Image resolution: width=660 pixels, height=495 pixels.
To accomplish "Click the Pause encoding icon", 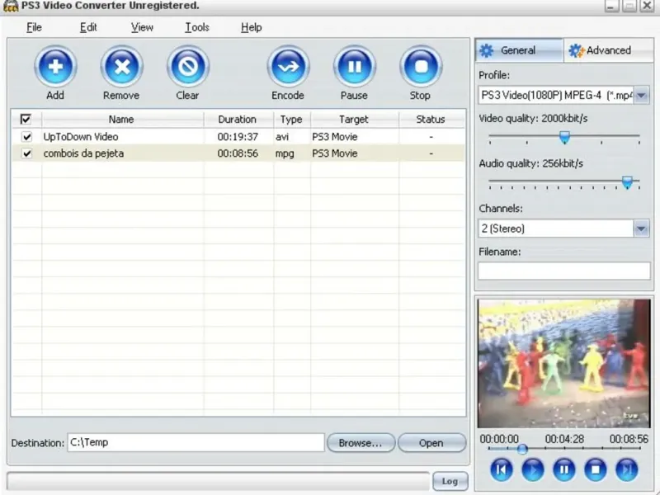I will 355,67.
